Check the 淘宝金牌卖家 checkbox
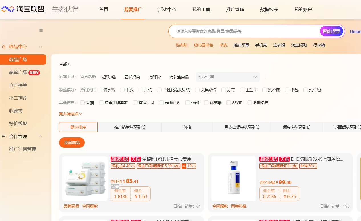 click(101, 103)
